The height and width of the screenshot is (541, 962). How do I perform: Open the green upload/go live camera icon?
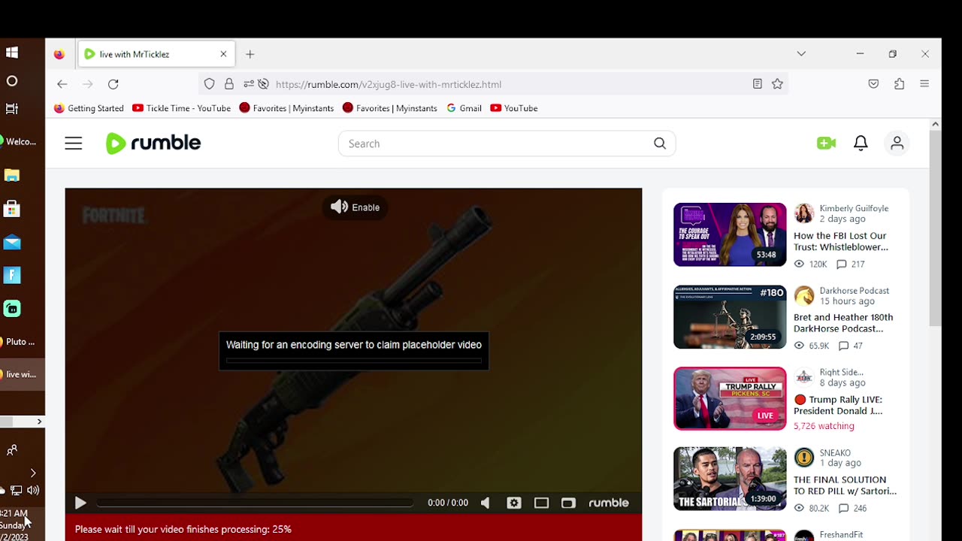[826, 144]
